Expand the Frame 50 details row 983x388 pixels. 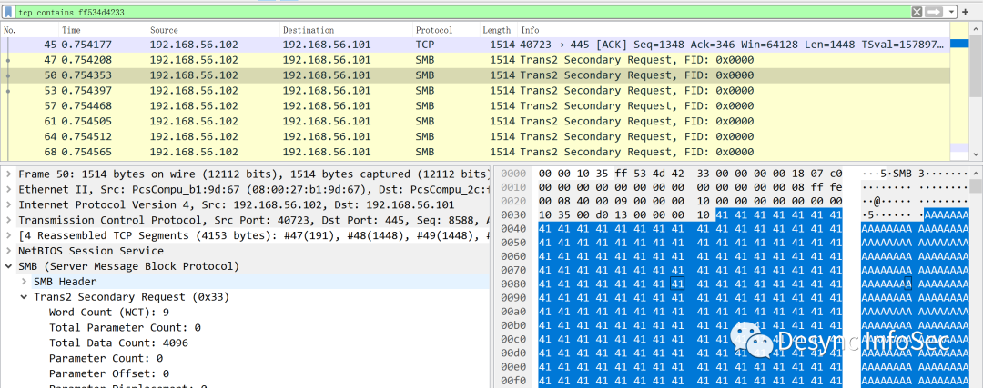tap(8, 174)
